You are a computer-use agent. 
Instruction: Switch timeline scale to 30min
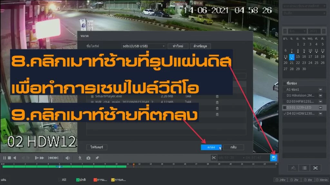point(322,180)
